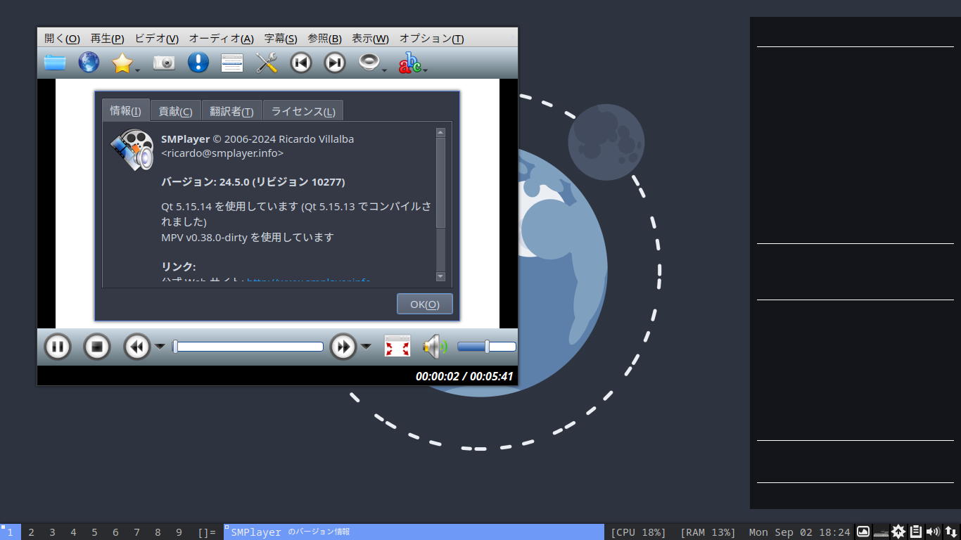Click the system tray volume icon
This screenshot has height=540, width=961.
(x=933, y=532)
